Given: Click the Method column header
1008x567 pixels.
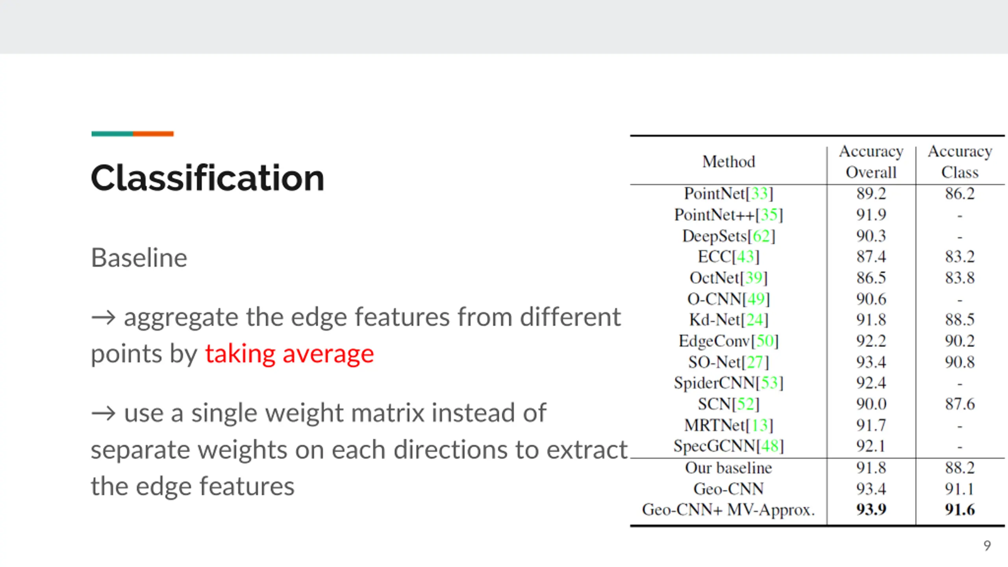Looking at the screenshot, I should click(728, 161).
